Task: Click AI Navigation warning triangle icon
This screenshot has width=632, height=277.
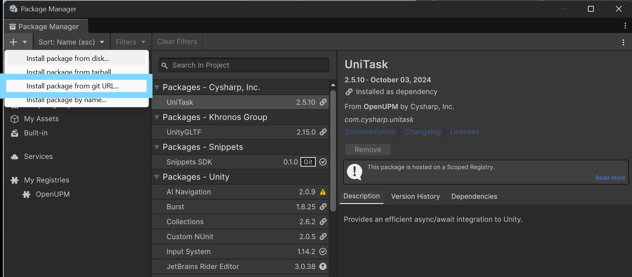Action: 323,192
